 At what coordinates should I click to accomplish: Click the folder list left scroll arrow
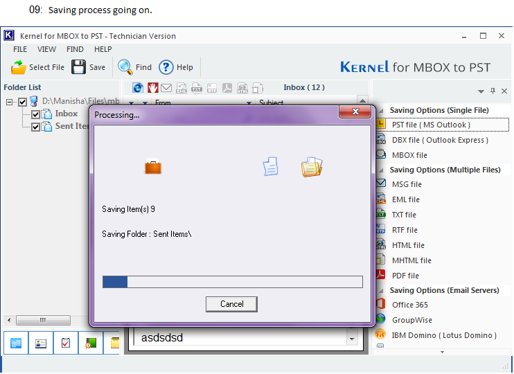coord(9,320)
